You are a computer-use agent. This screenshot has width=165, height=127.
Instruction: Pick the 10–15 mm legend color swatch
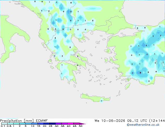[x=35, y=124]
